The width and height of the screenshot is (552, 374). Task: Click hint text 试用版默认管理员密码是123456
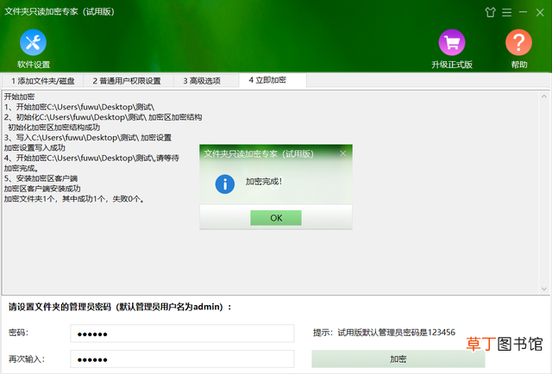tap(396, 333)
